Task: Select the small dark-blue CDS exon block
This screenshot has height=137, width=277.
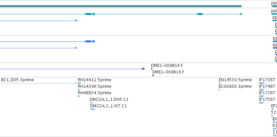Action: click(x=93, y=41)
